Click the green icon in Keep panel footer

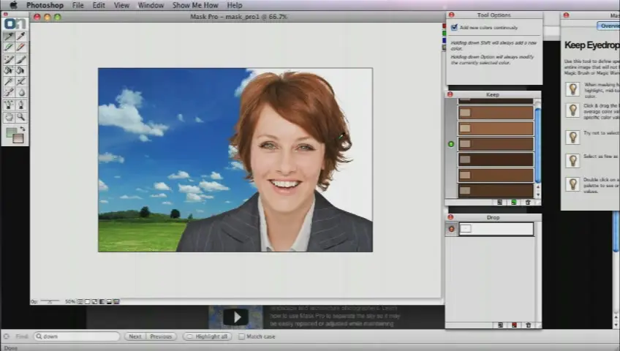[514, 203]
